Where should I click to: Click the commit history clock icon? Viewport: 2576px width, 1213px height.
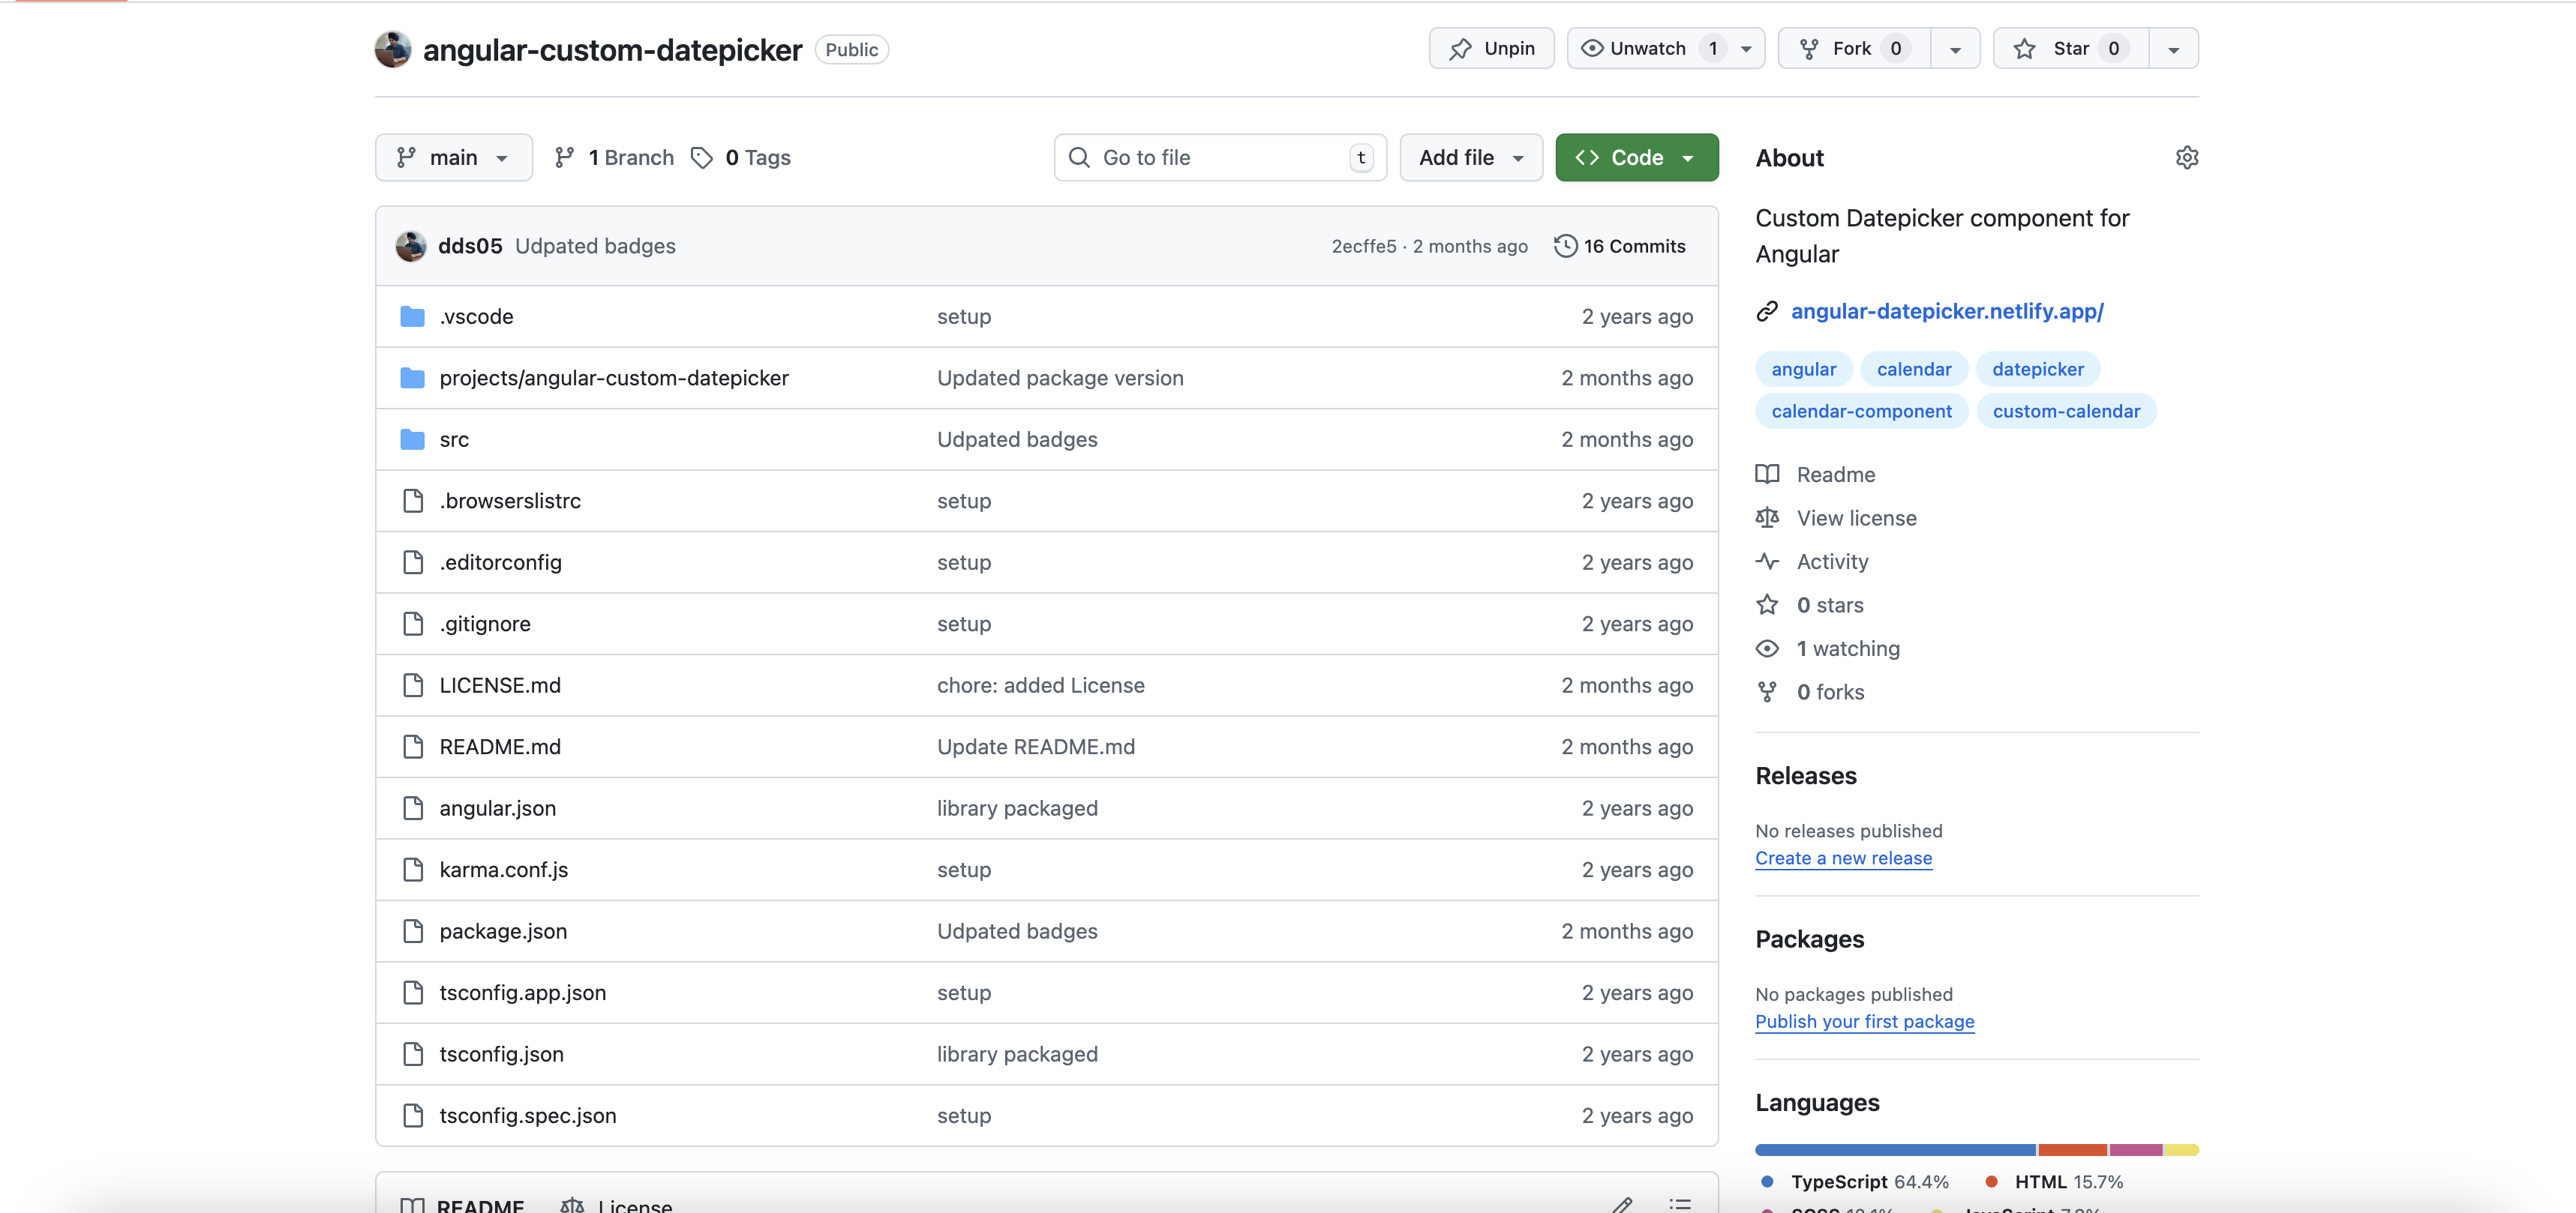[1565, 246]
